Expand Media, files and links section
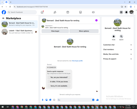The image size is (137, 109). (118, 54)
